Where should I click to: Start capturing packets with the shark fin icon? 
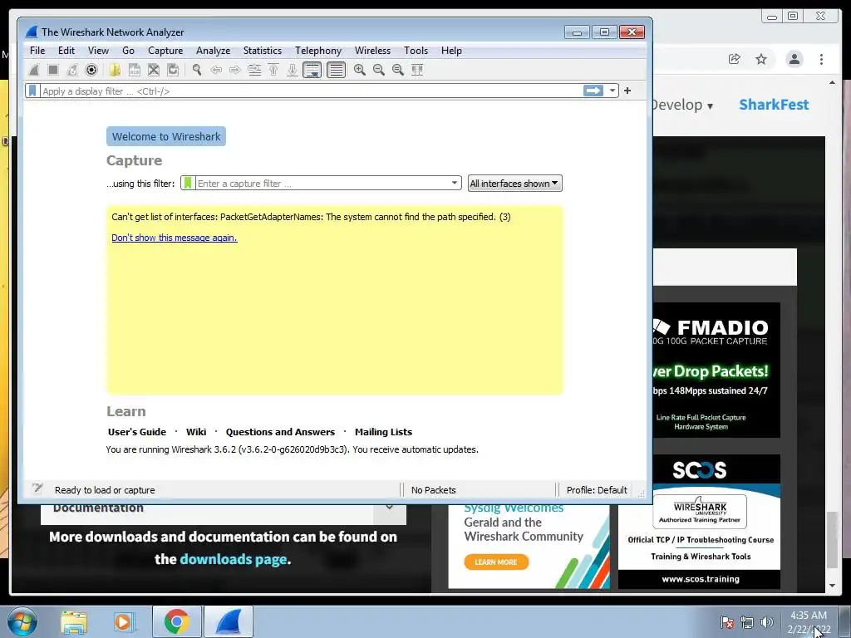point(34,70)
